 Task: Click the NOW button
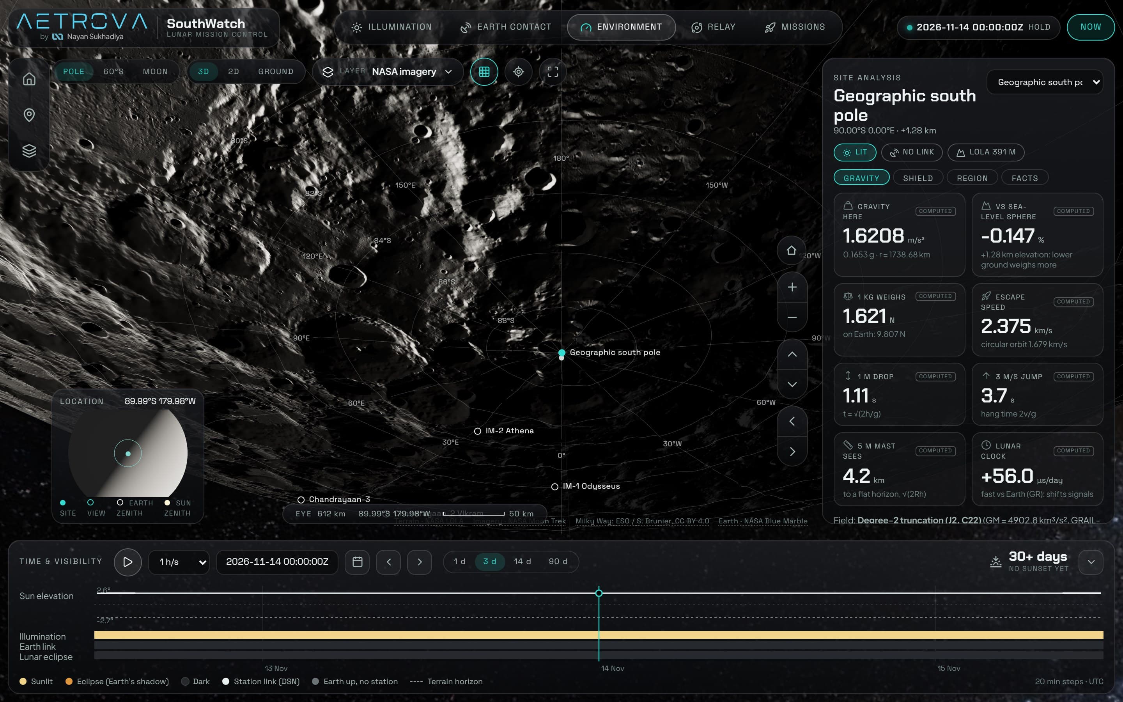1091,27
